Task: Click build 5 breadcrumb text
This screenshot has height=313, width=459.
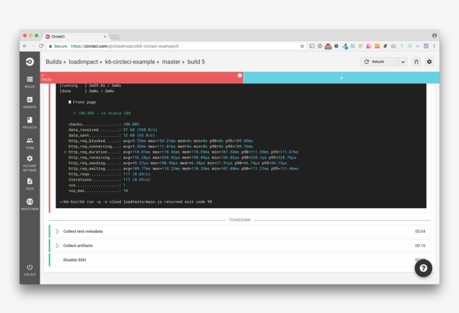Action: [x=196, y=62]
